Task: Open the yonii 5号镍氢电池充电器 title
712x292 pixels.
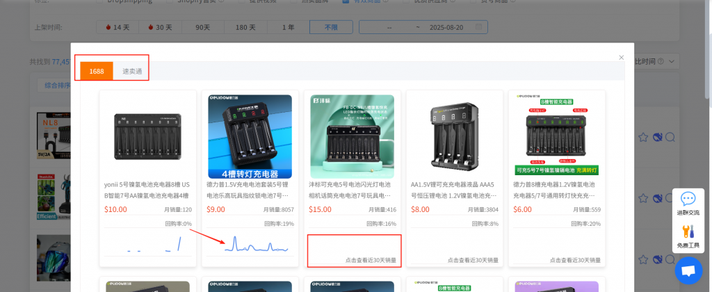Action: (x=147, y=190)
